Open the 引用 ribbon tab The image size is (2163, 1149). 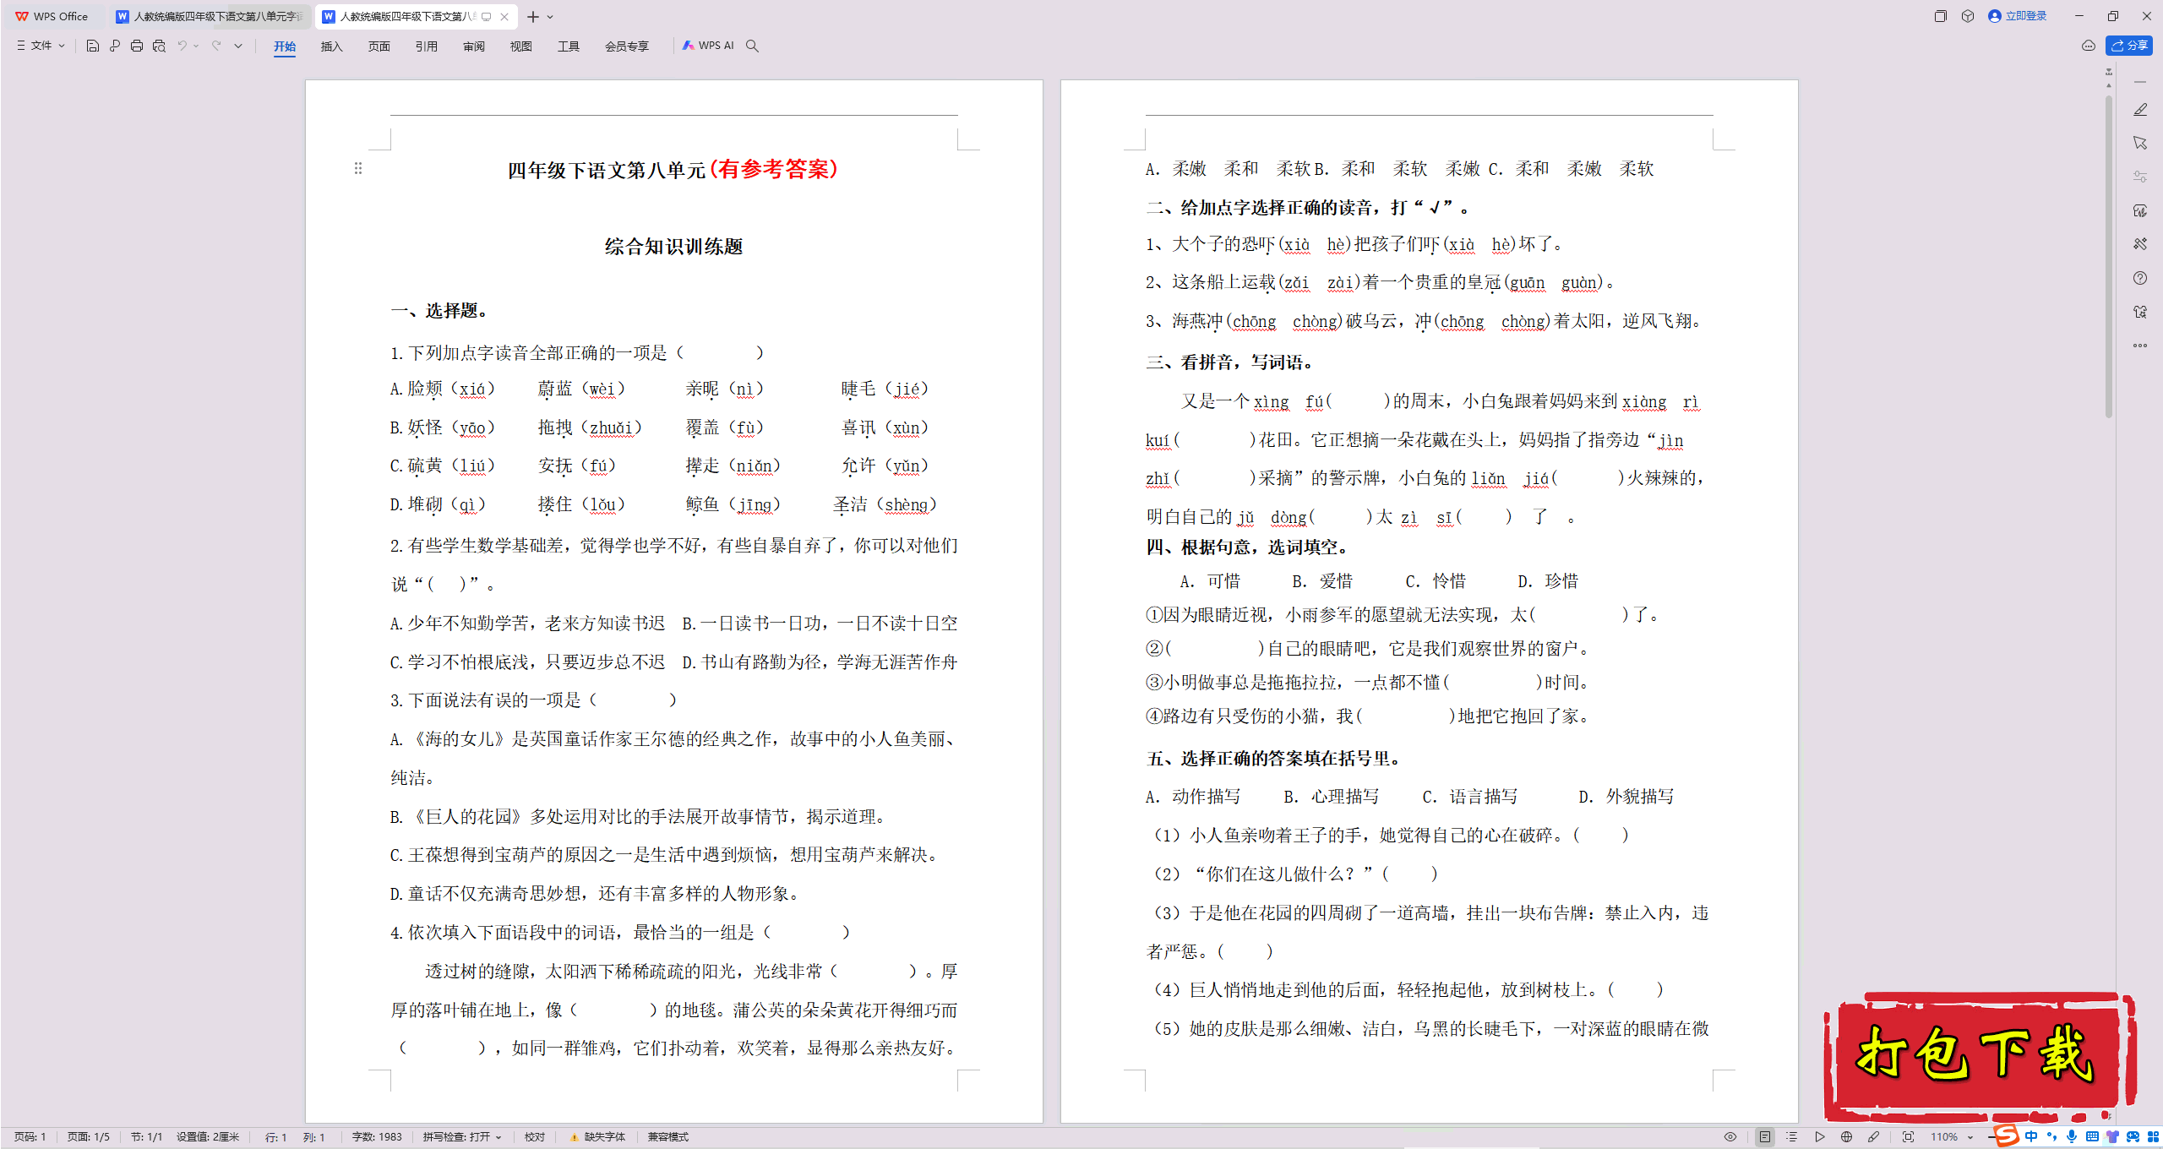(426, 46)
